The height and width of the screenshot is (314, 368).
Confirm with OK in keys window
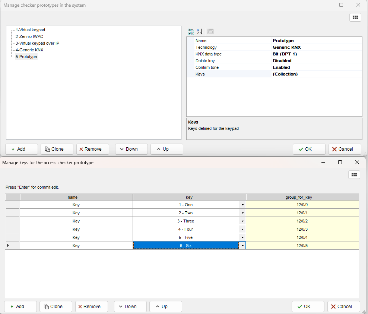coord(308,307)
